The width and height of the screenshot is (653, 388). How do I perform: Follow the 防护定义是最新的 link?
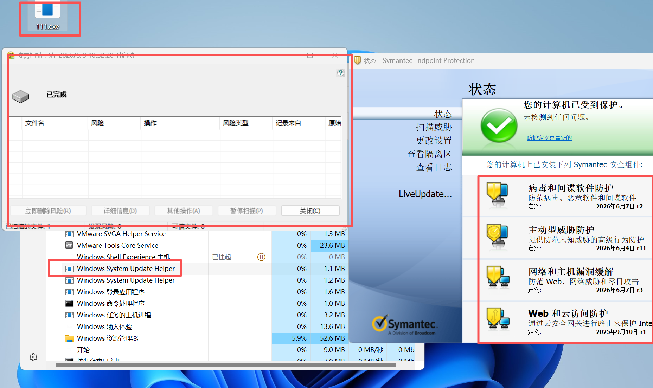pos(549,138)
